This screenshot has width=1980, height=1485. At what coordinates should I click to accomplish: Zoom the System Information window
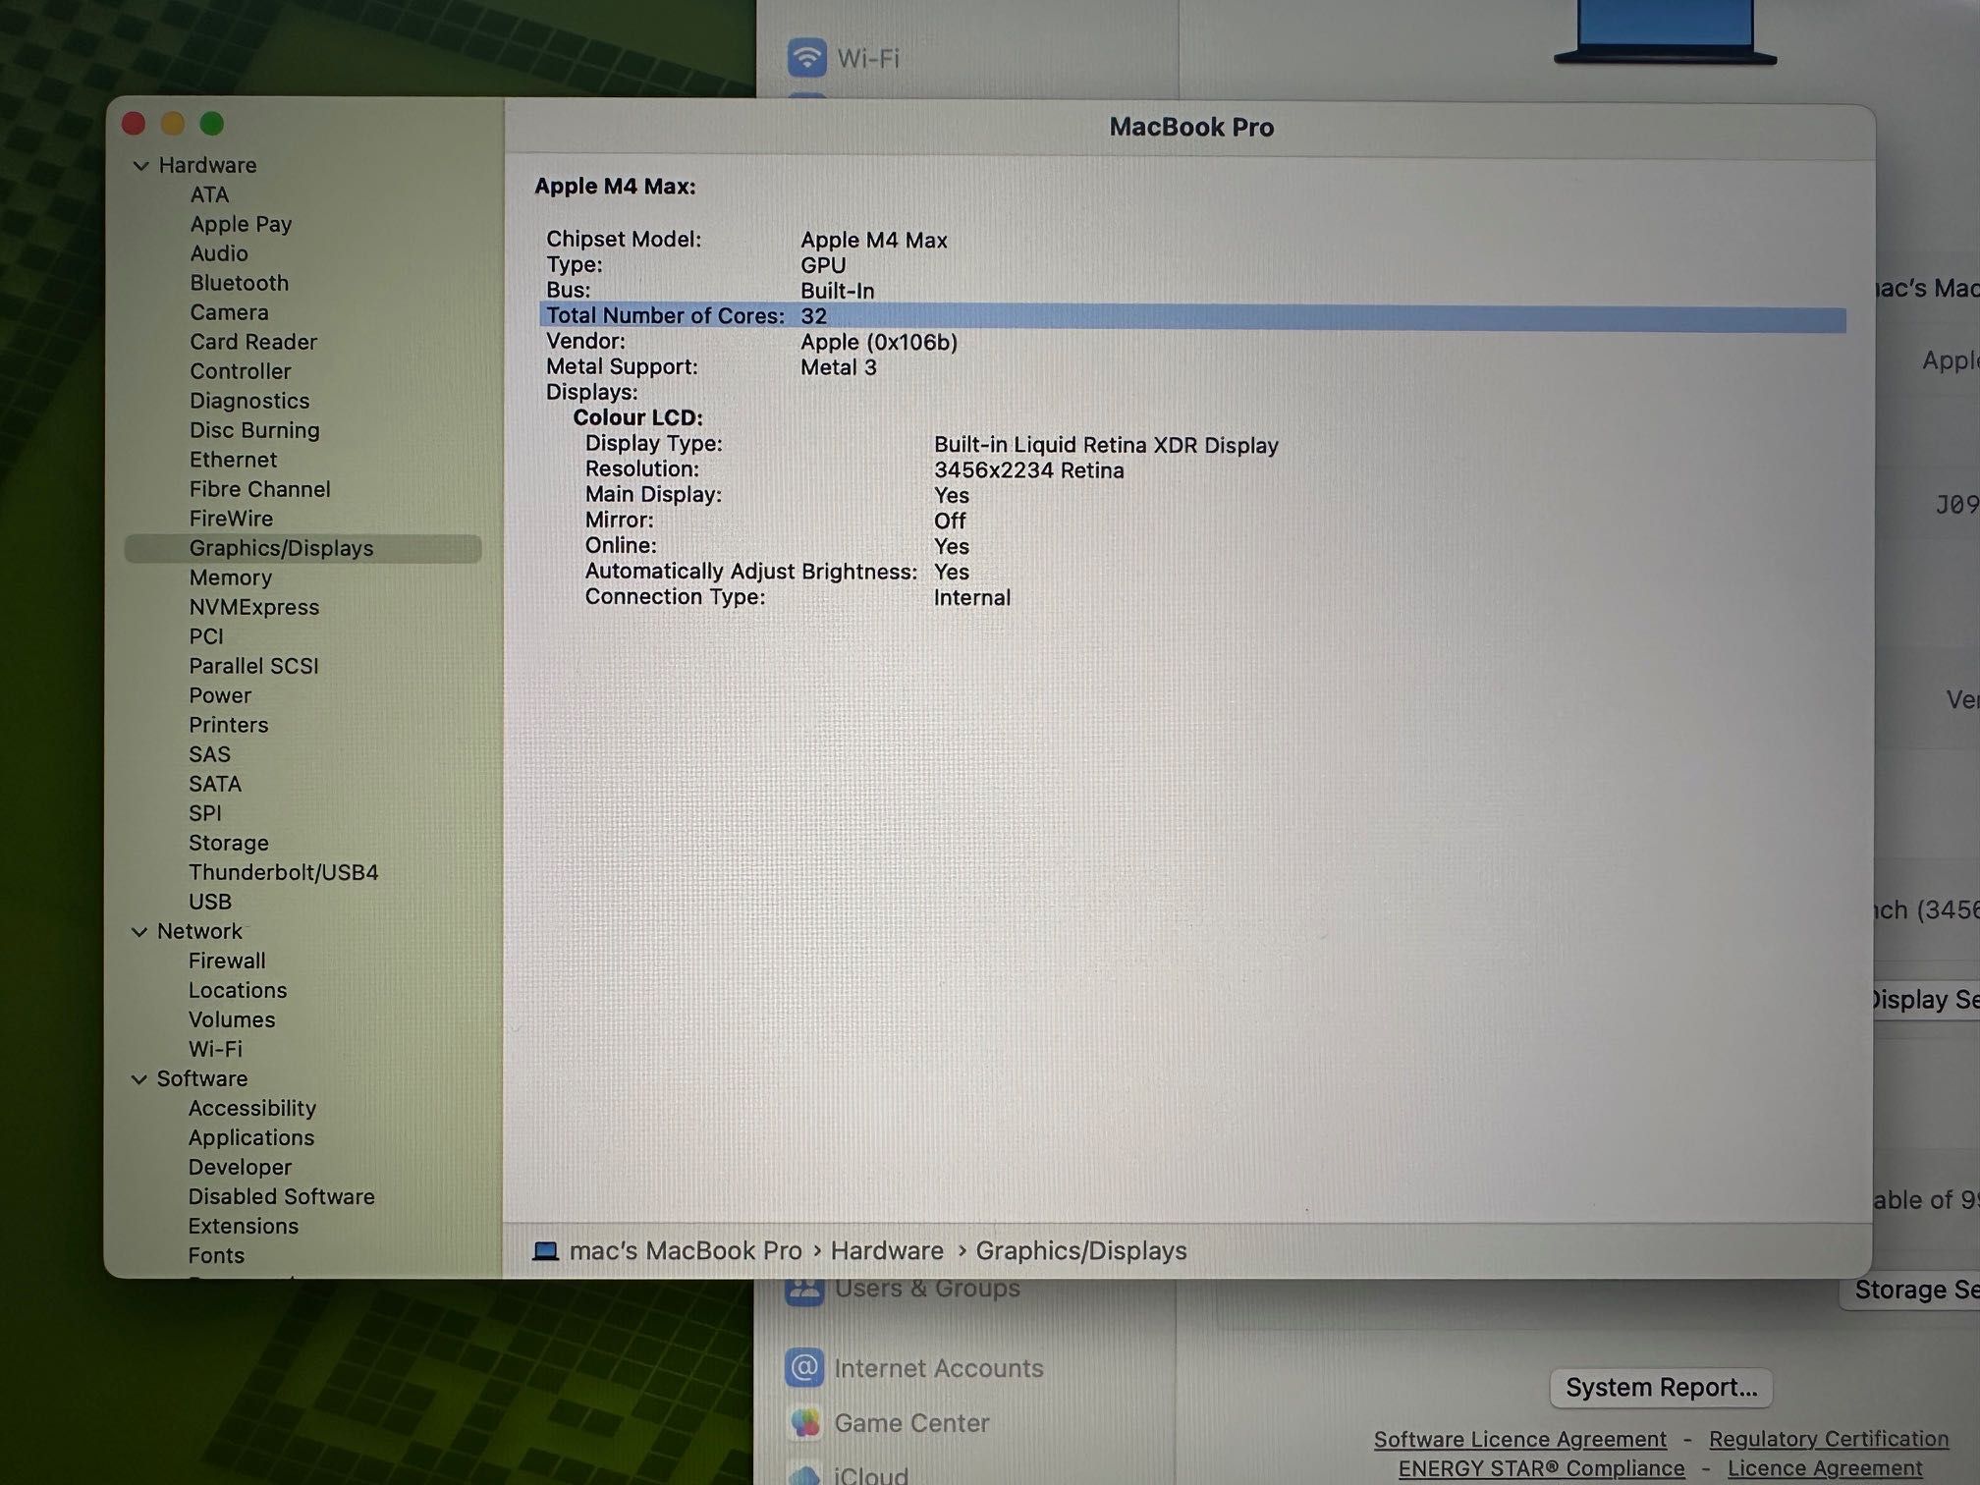tap(212, 124)
